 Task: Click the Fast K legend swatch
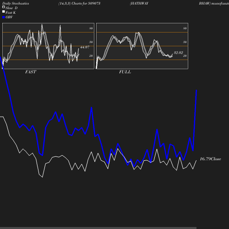click(x=4, y=11)
